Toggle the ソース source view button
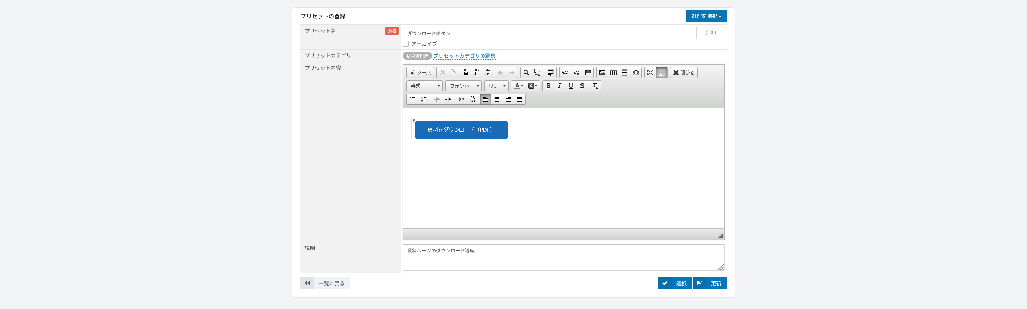Image resolution: width=1027 pixels, height=309 pixels. point(420,73)
